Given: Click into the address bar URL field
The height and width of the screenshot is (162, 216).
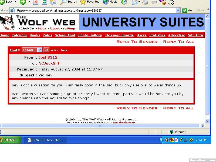Looking at the screenshot, I should (x=94, y=10).
